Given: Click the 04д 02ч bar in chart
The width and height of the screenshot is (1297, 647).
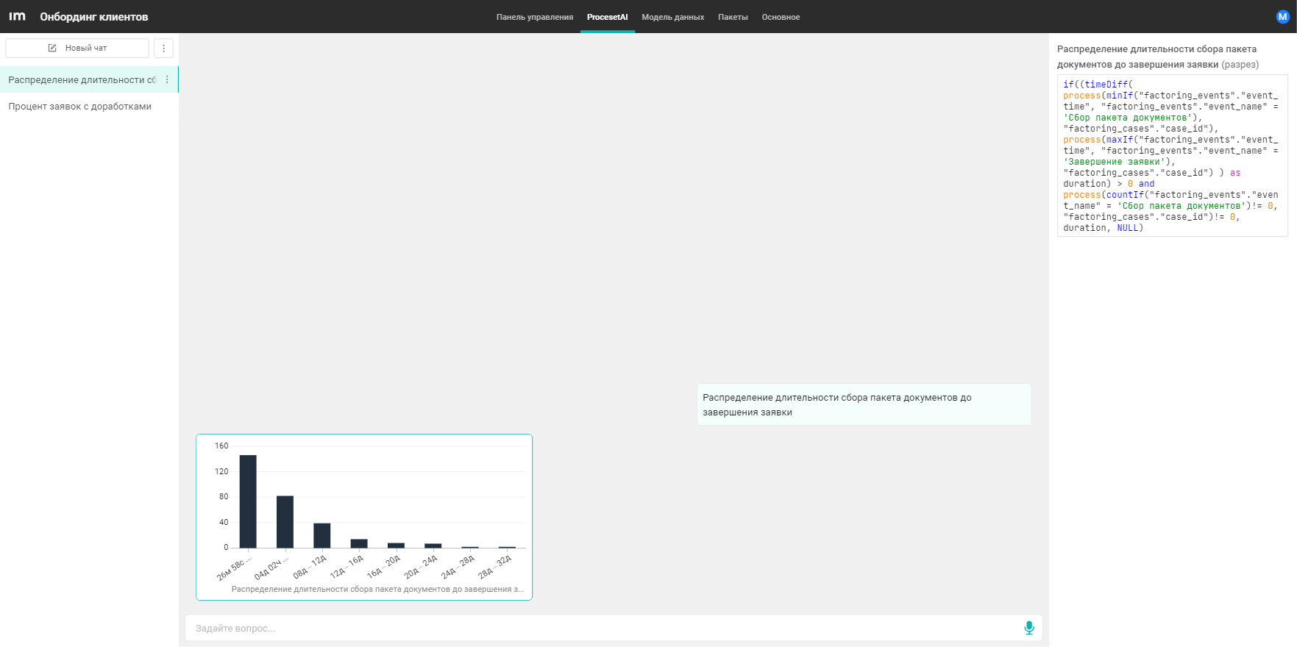Looking at the screenshot, I should (285, 522).
